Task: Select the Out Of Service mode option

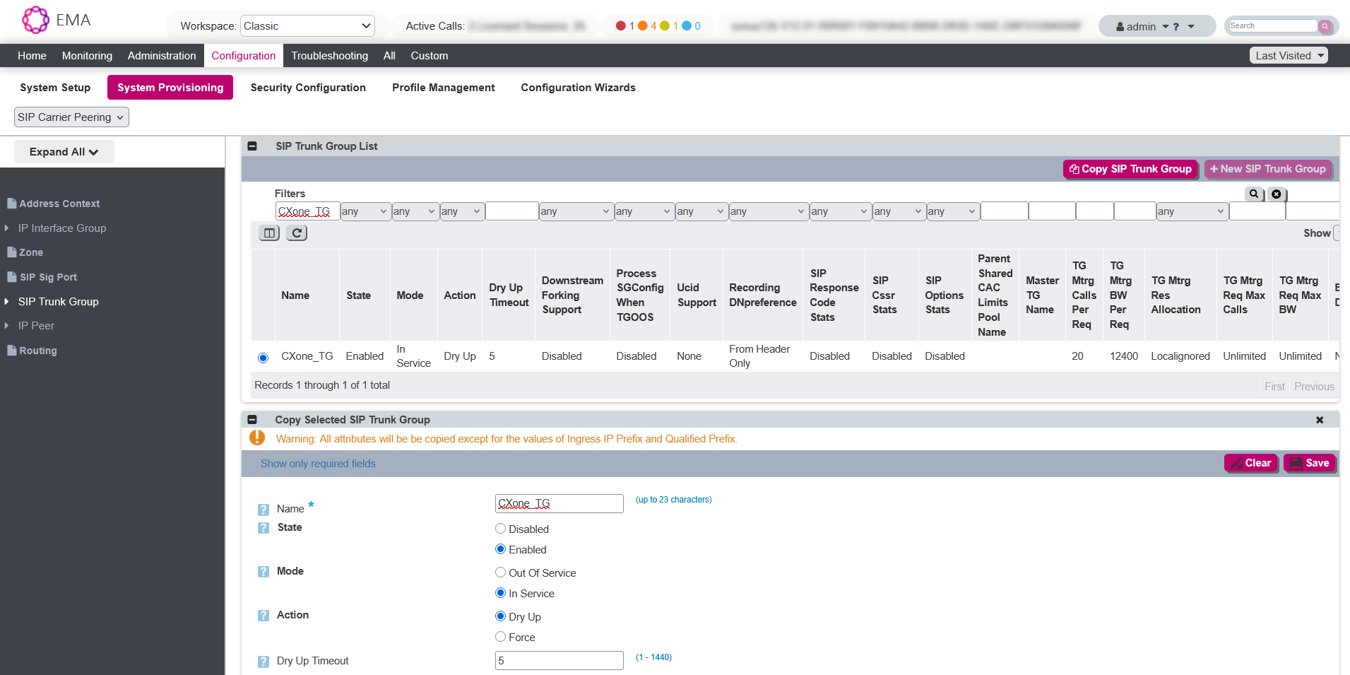Action: tap(500, 573)
